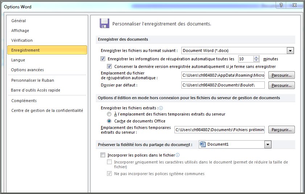Switch to Options avancées section
The image size is (305, 194).
tap(28, 70)
